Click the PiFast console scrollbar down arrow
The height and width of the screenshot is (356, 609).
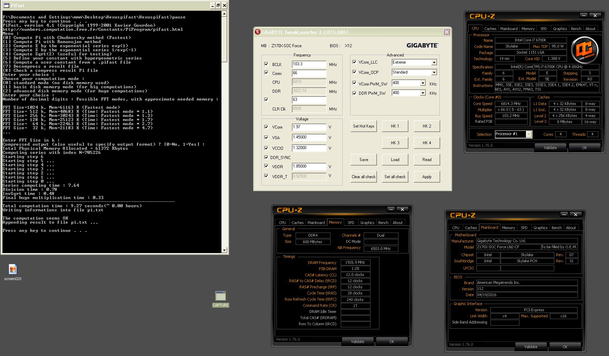click(224, 250)
